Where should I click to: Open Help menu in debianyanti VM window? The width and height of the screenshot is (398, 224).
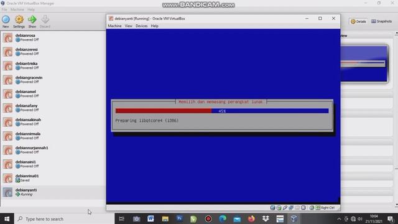155,26
